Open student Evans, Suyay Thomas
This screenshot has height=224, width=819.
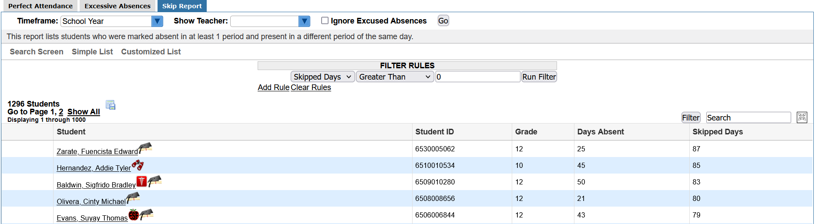click(92, 218)
